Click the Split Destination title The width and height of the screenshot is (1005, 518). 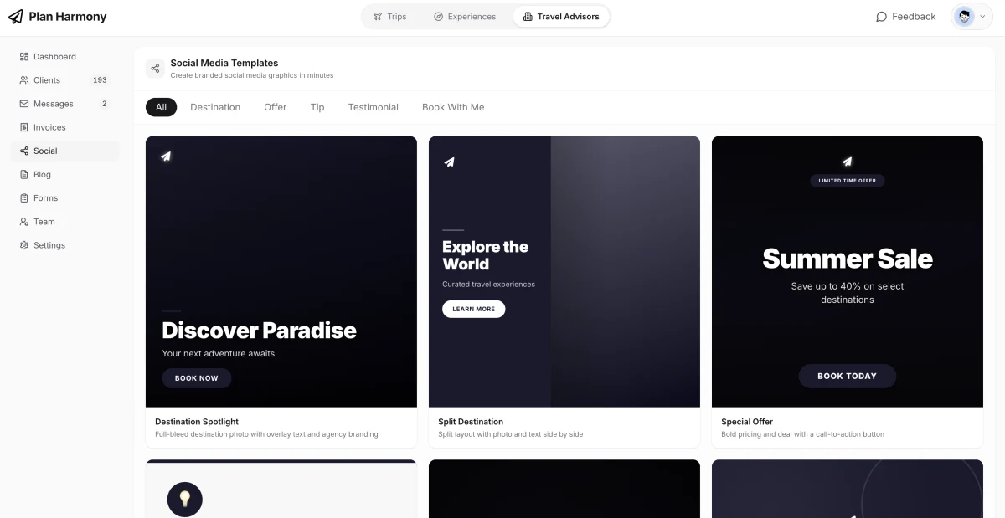point(471,422)
